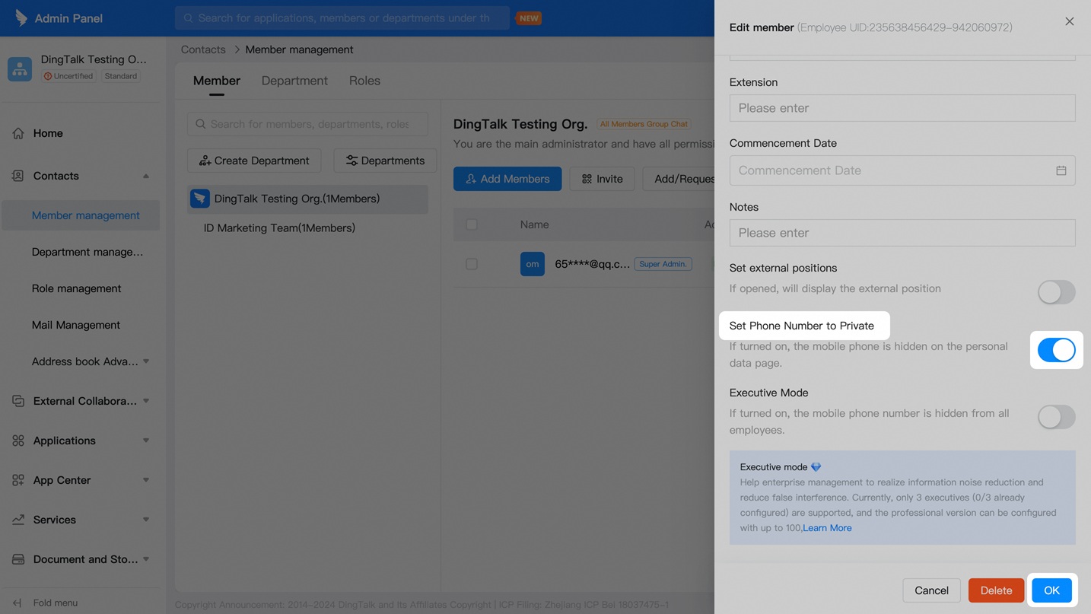Click the red Delete button

point(996,590)
